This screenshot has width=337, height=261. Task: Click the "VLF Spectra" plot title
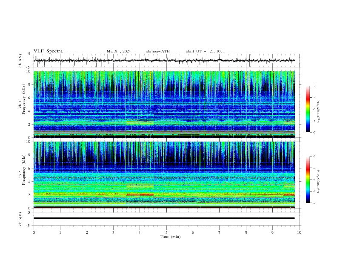(48, 51)
